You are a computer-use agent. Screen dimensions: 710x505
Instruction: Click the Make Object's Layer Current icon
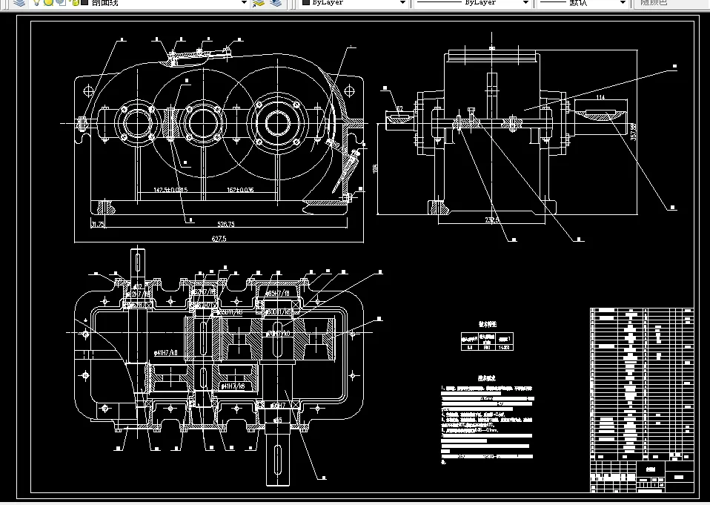pos(259,3)
